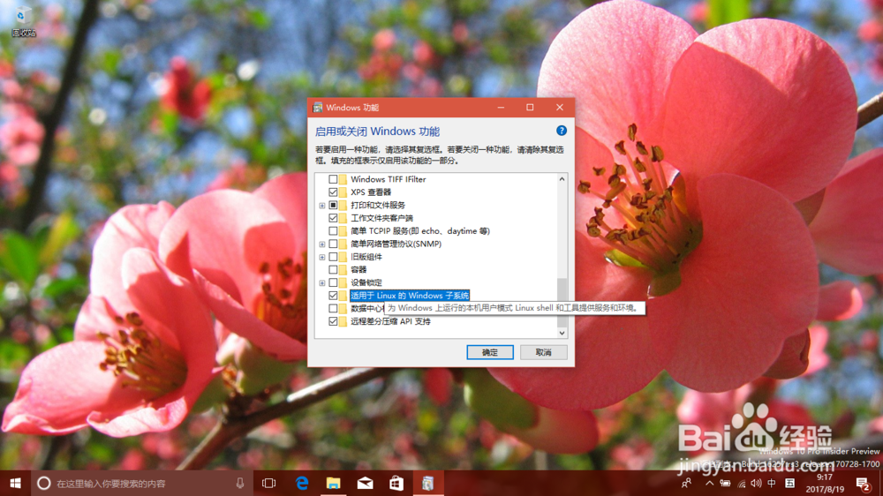Enable the 容器 checkbox
The height and width of the screenshot is (496, 883).
333,270
